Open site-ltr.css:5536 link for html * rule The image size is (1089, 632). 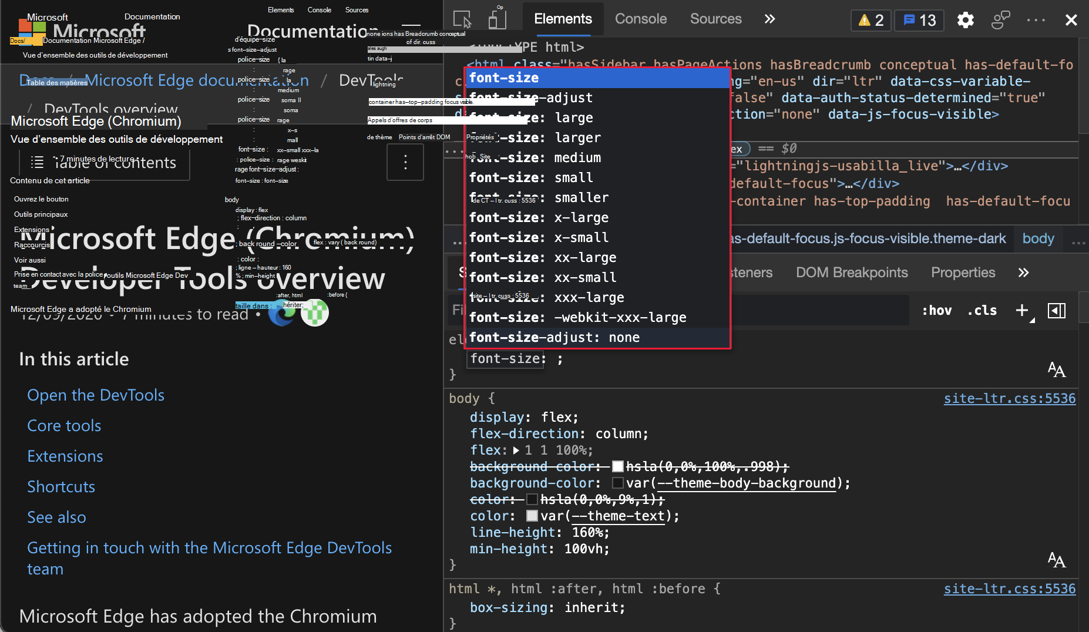point(1010,589)
